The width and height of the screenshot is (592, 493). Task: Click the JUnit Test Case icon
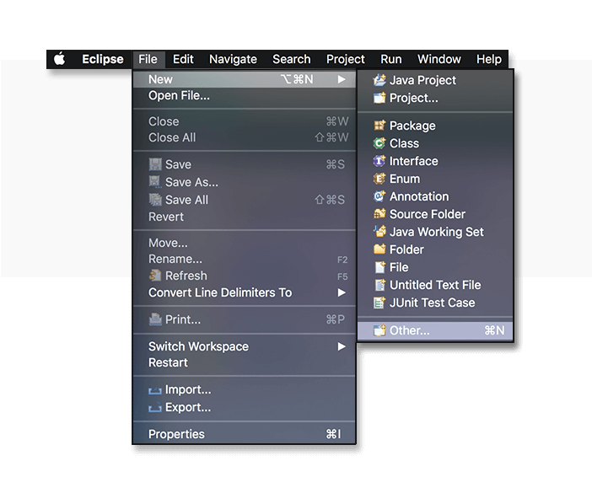click(x=379, y=303)
